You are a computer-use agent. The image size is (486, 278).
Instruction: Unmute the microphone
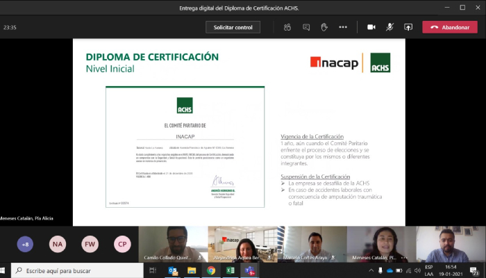[x=389, y=27]
